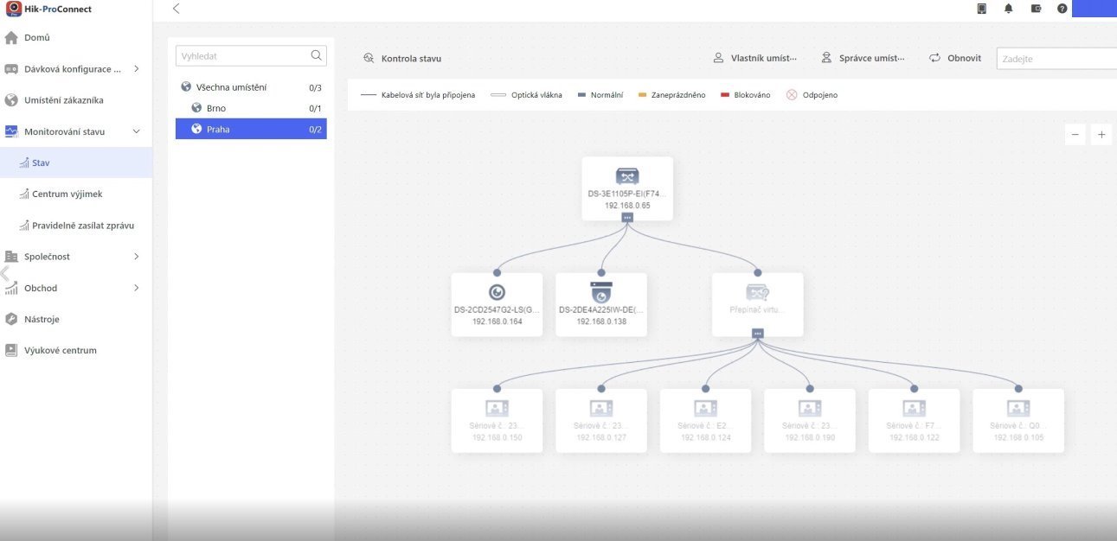1117x541 pixels.
Task: Click the DS-3E1105P-EI switch node
Action: (x=626, y=188)
